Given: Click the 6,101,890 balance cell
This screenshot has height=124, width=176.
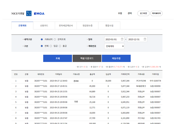Looking at the screenshot, I should (125, 118).
